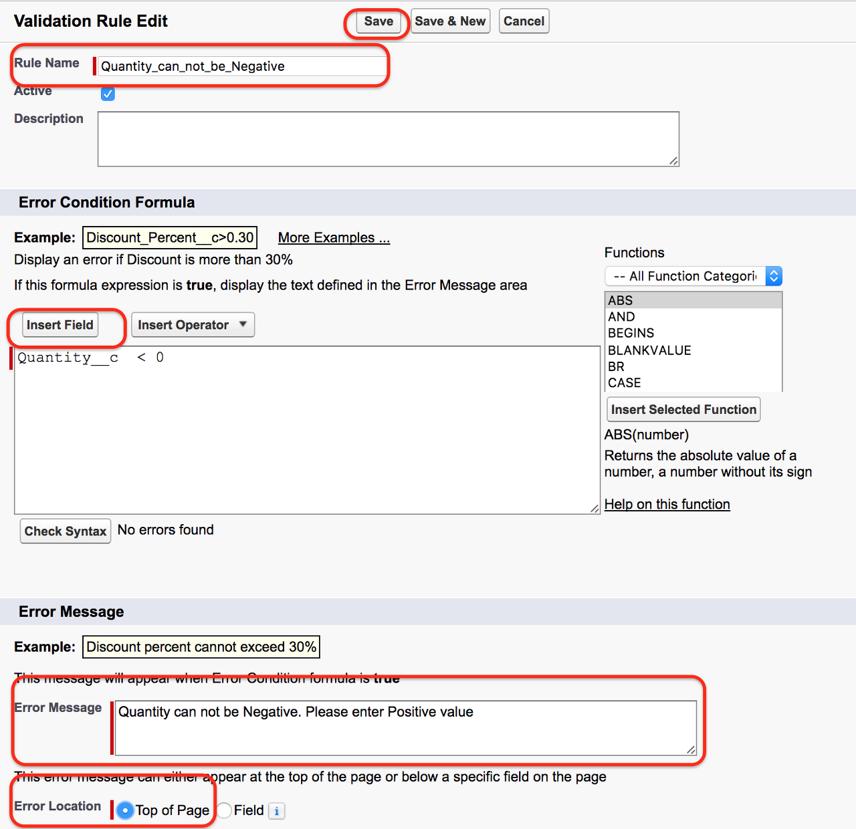Select BLANKVALUE in the functions list
This screenshot has width=856, height=829.
click(x=693, y=350)
